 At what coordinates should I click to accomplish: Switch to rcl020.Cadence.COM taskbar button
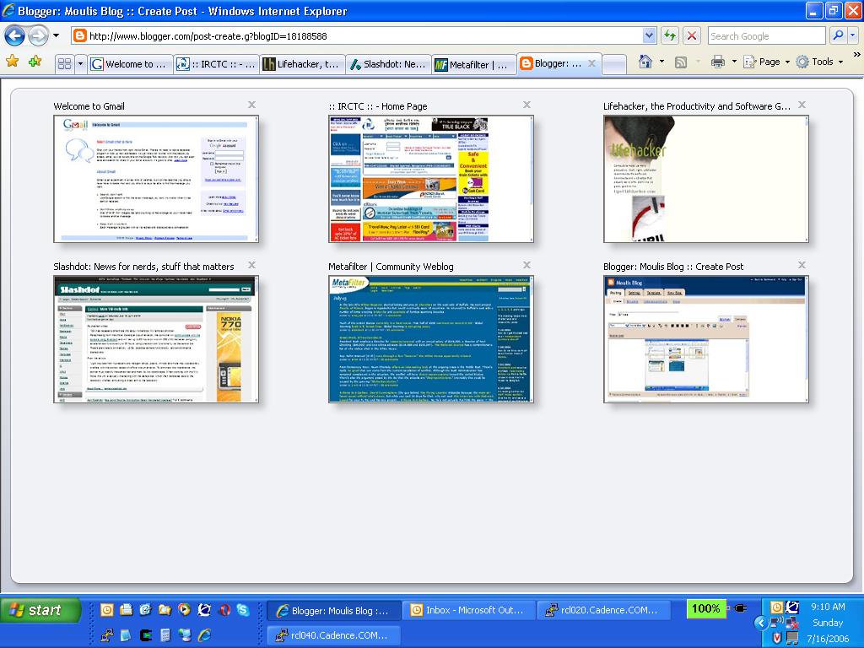tap(602, 611)
